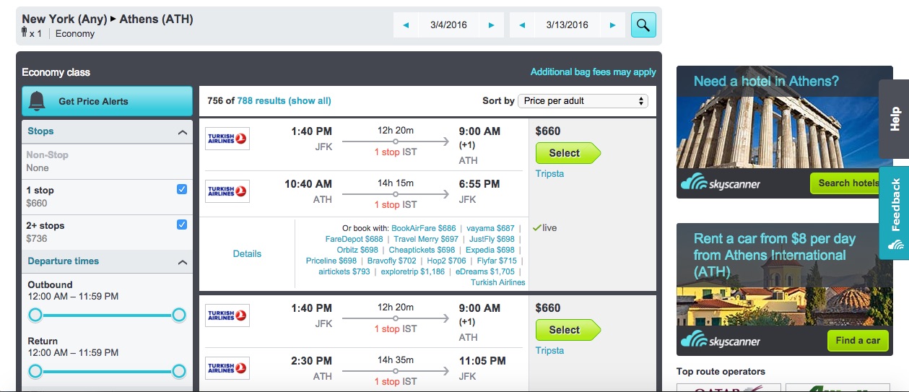The image size is (909, 392).
Task: Book with BookAirFare $686
Action: 424,228
